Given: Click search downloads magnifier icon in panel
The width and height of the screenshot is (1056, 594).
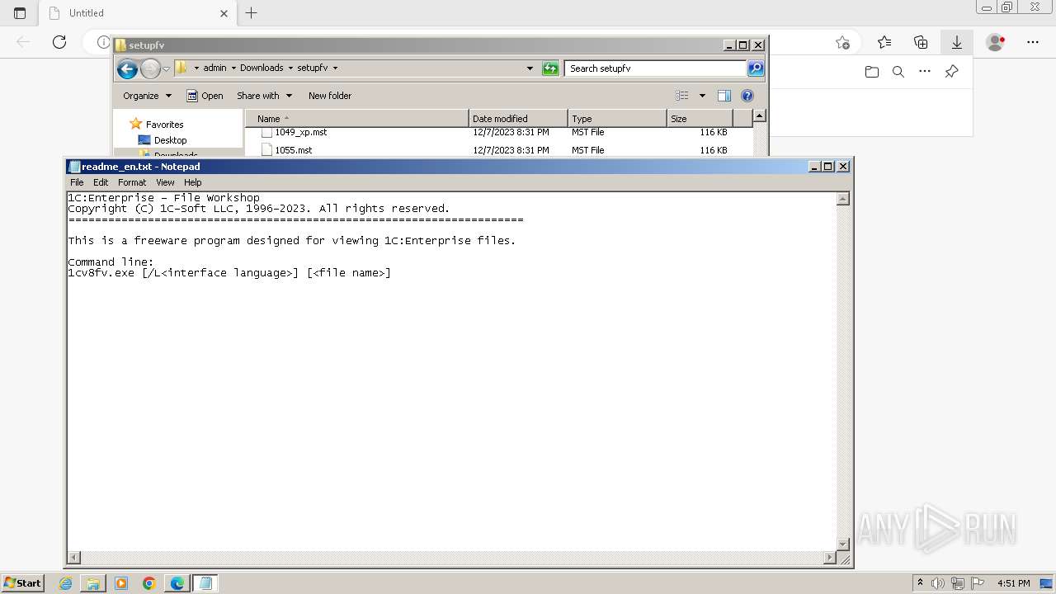Looking at the screenshot, I should (898, 72).
